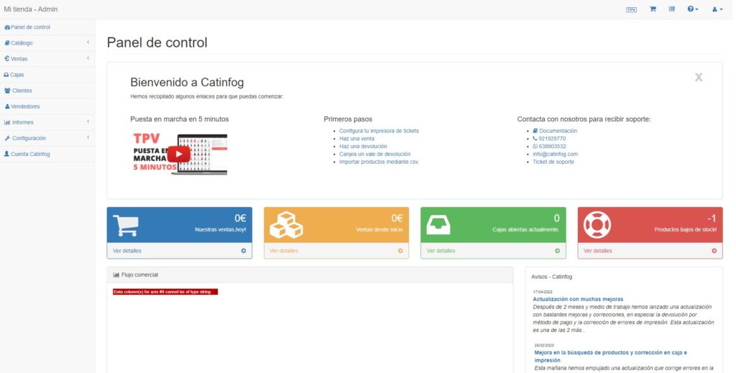
Task: Click the 'Productos bajos de stock!' label
Action: pos(685,230)
